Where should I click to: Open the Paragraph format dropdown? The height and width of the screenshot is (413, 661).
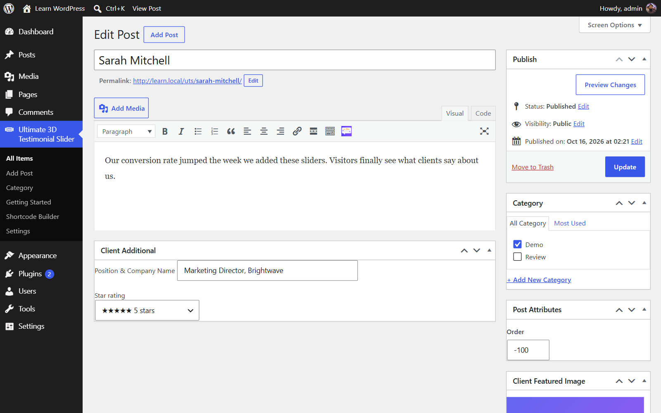pos(126,131)
